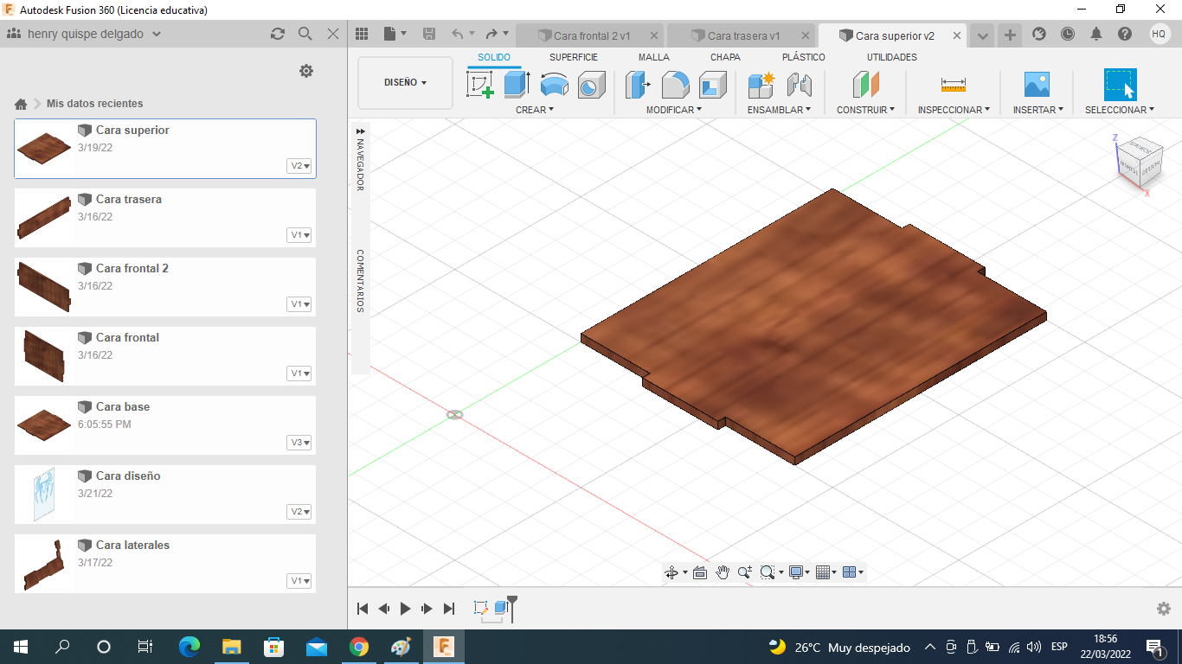
Task: Click the ViewCube orientation cube
Action: click(1140, 162)
